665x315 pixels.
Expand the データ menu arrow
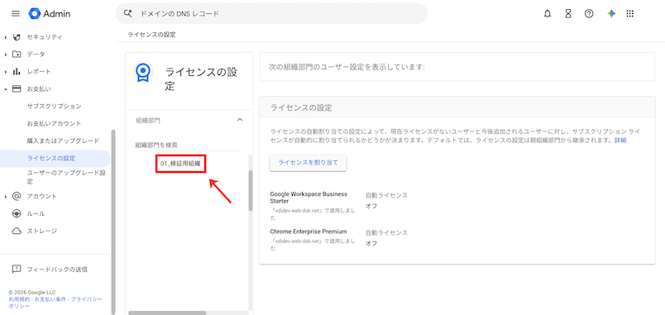(6, 55)
